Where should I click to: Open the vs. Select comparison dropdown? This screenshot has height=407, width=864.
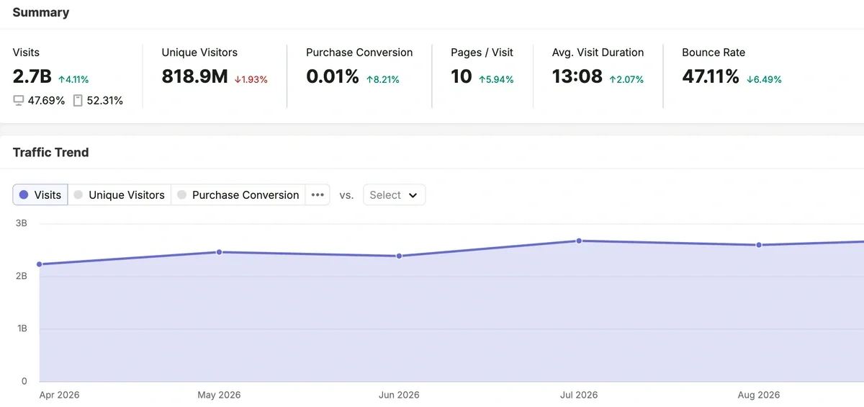point(394,194)
